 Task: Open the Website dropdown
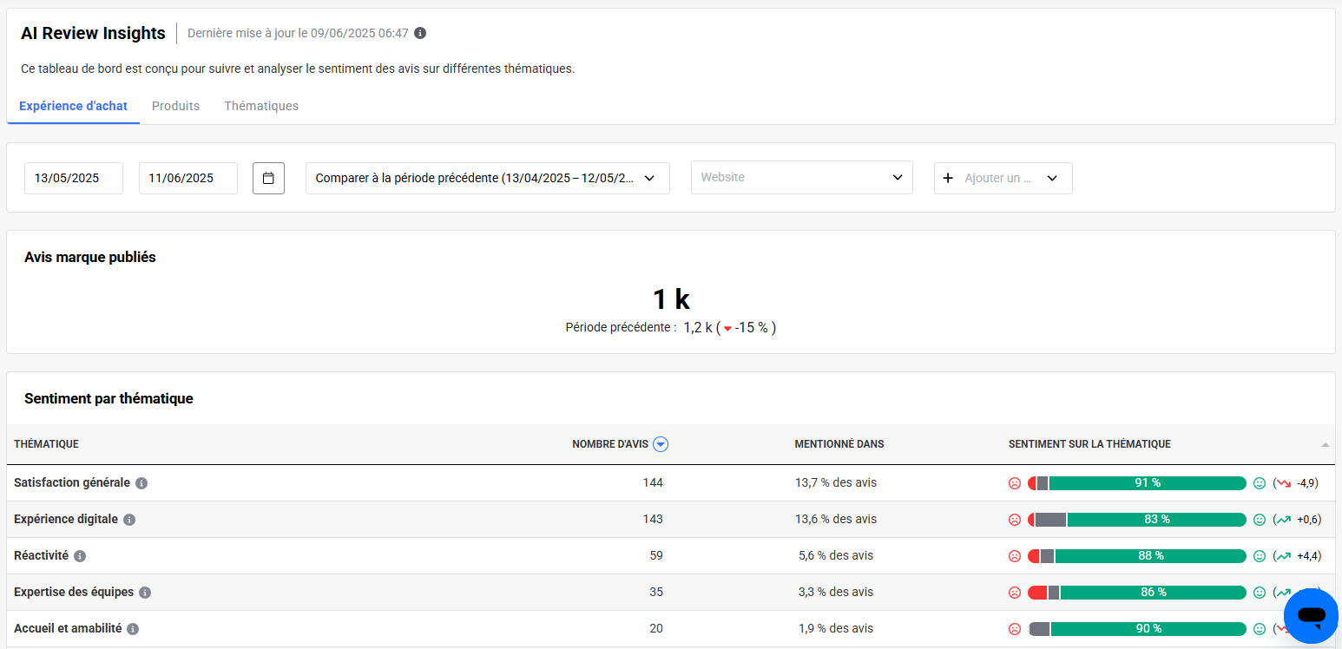801,178
